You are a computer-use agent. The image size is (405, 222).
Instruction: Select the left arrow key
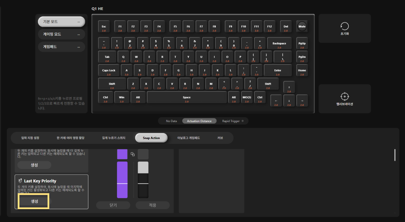point(276,101)
